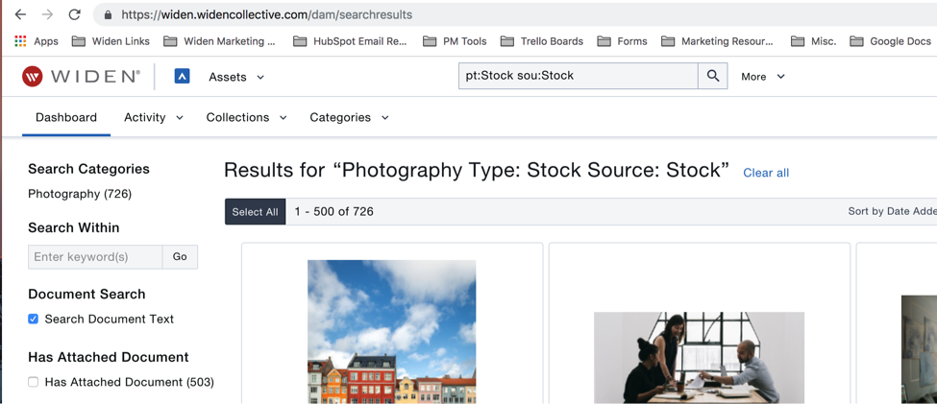This screenshot has height=404, width=937.
Task: Click the Enter keyword(s) field
Action: (x=95, y=256)
